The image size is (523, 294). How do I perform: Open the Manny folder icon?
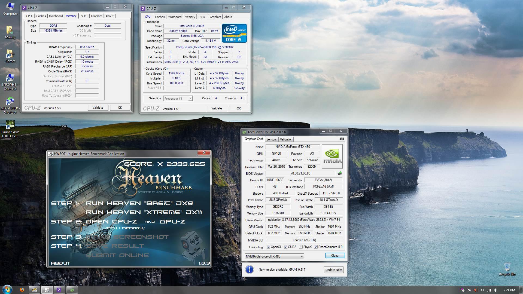(x=10, y=32)
